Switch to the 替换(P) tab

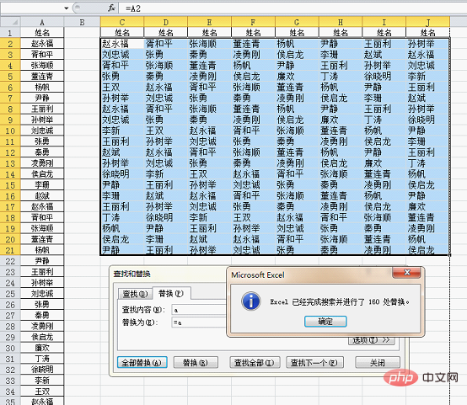171,293
